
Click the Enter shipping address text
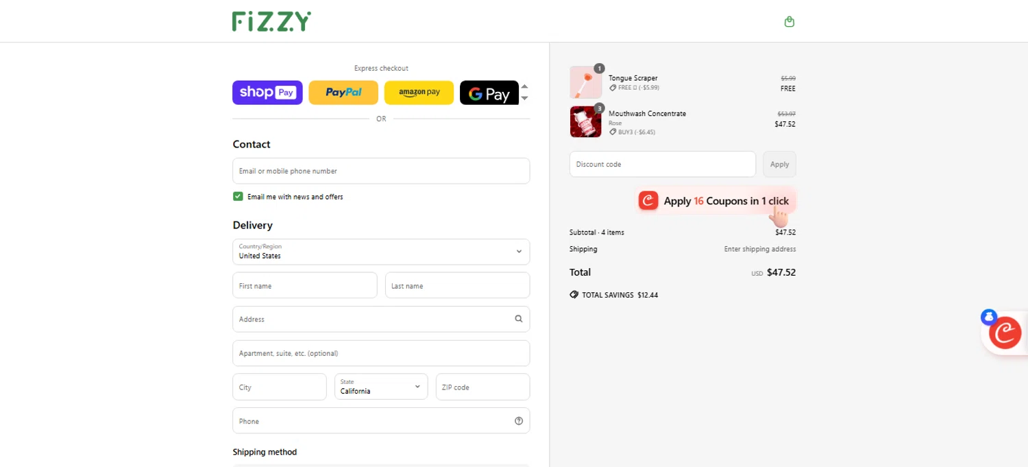(759, 249)
